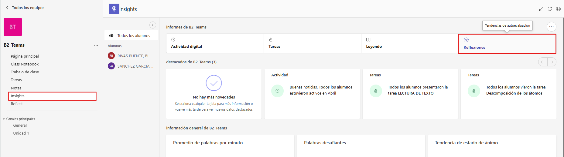This screenshot has height=157, width=564.
Task: Show next highlights arrow
Action: point(552,62)
